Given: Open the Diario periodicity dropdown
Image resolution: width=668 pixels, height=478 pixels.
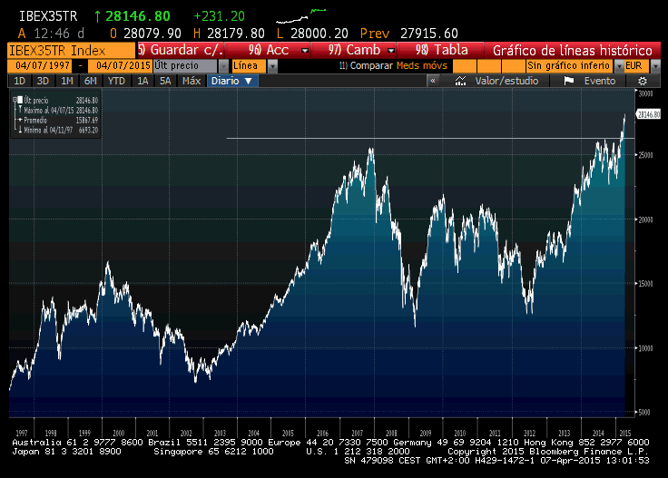Looking at the screenshot, I should click(x=232, y=81).
